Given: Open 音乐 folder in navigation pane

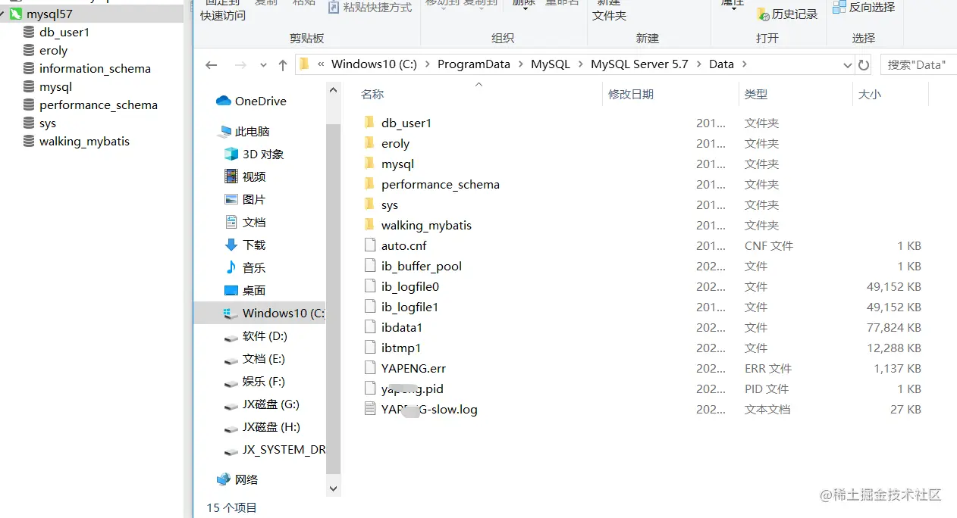Looking at the screenshot, I should point(245,267).
